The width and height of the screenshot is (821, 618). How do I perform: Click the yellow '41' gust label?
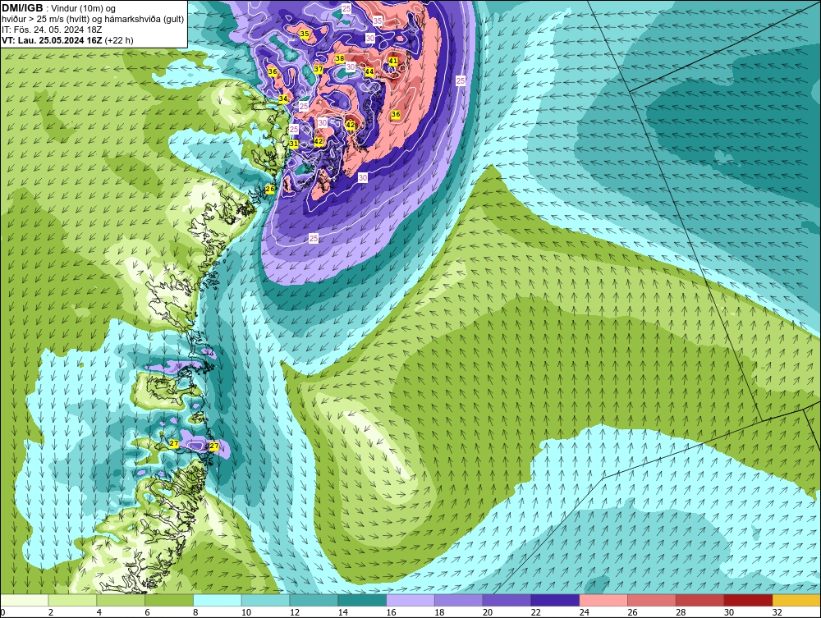[392, 61]
